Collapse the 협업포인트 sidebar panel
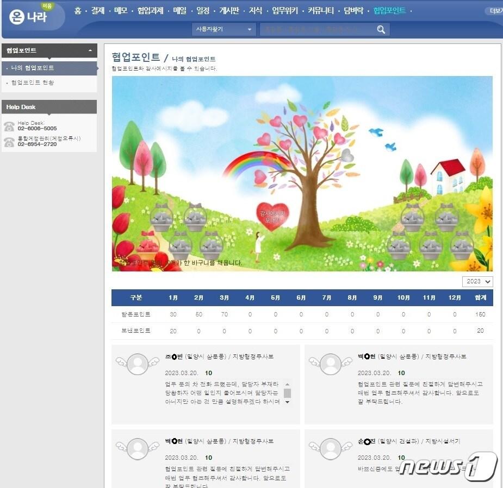Screen dimensions: 503x488 [x=90, y=50]
